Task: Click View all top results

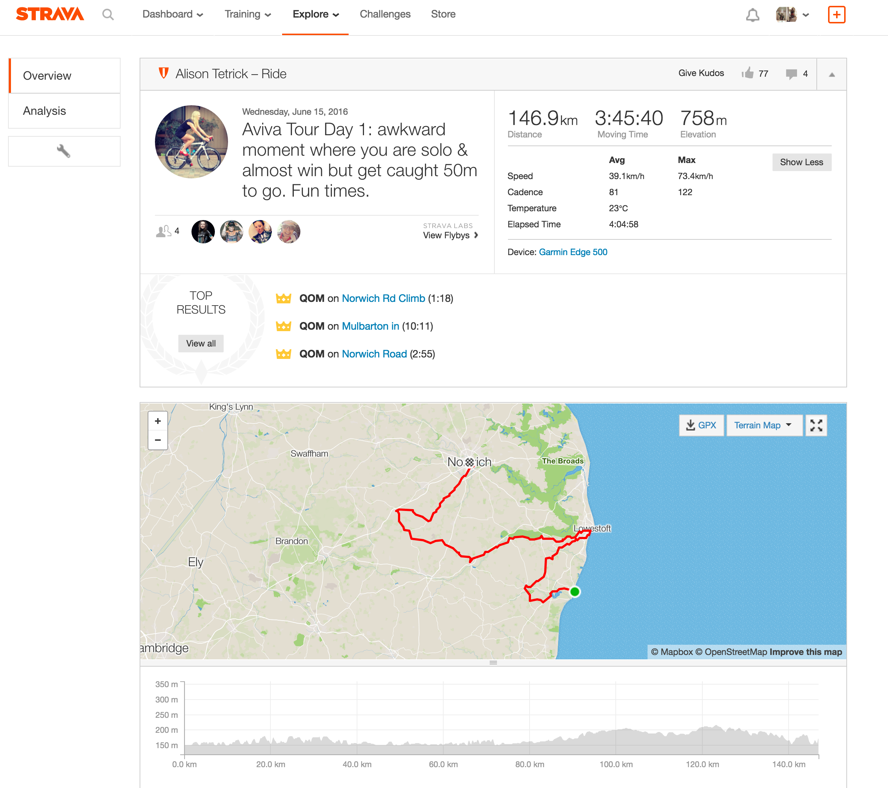Action: pyautogui.click(x=201, y=343)
